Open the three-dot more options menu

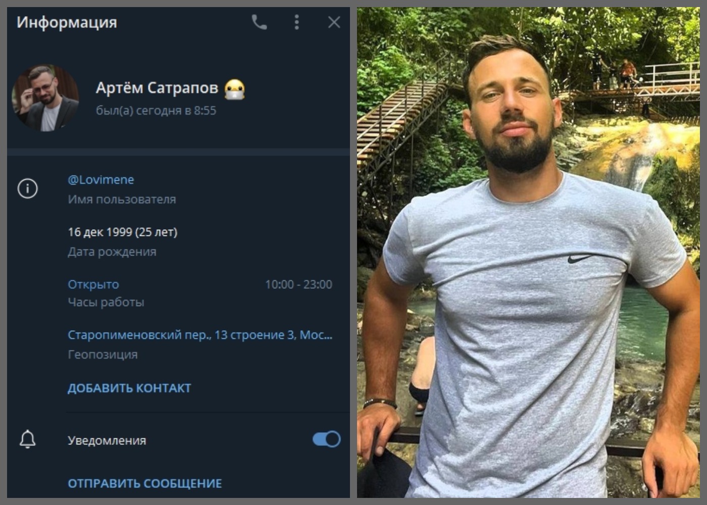coord(296,22)
